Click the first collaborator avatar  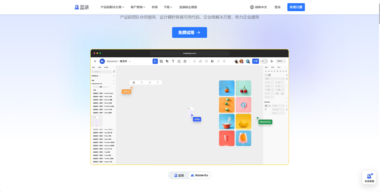[236, 61]
